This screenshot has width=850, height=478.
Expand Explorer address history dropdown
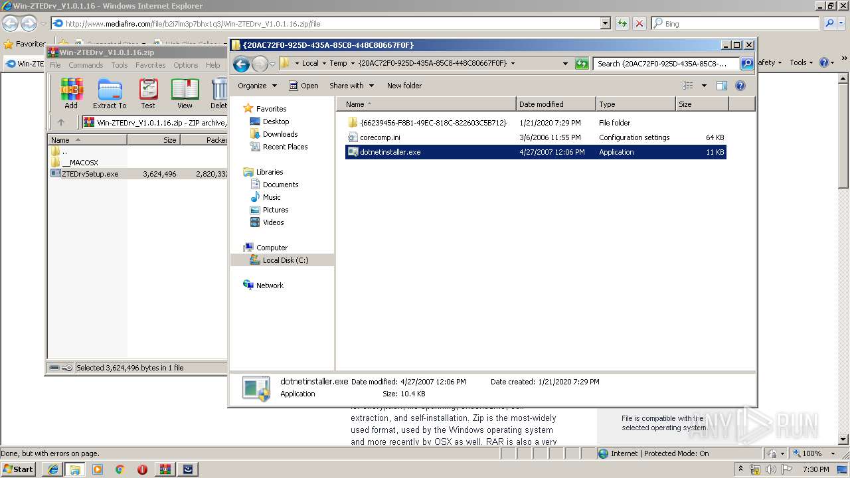point(565,64)
